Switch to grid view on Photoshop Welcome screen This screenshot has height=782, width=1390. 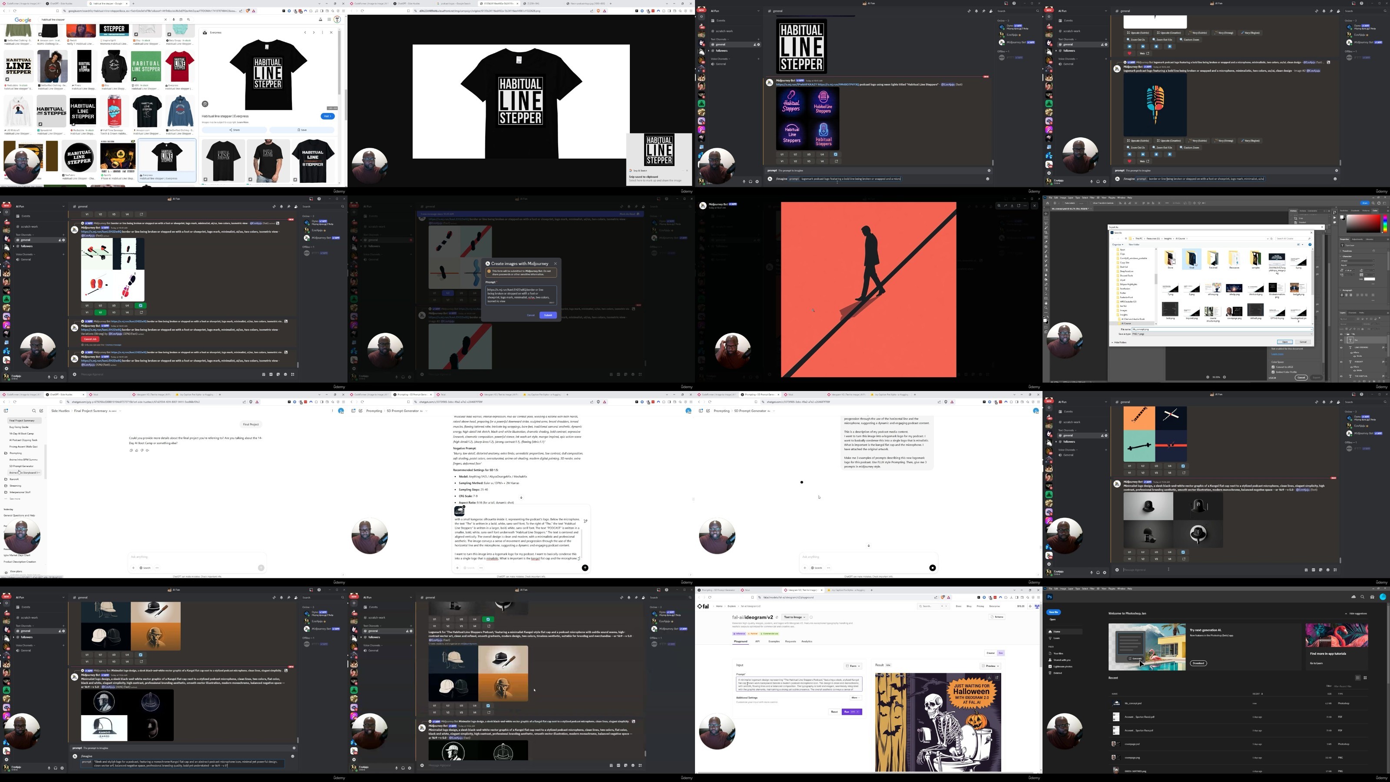(x=1365, y=678)
